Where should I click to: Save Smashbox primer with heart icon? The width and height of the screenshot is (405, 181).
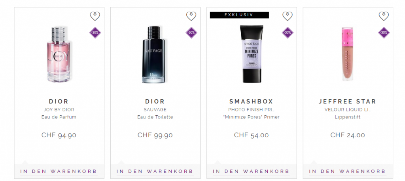288,16
